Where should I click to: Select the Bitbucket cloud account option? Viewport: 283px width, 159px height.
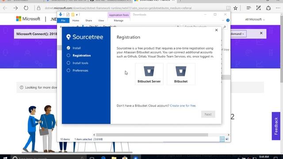tap(181, 74)
